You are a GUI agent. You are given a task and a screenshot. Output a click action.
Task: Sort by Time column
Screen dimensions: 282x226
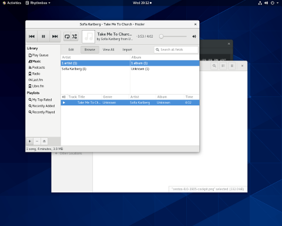click(192, 97)
